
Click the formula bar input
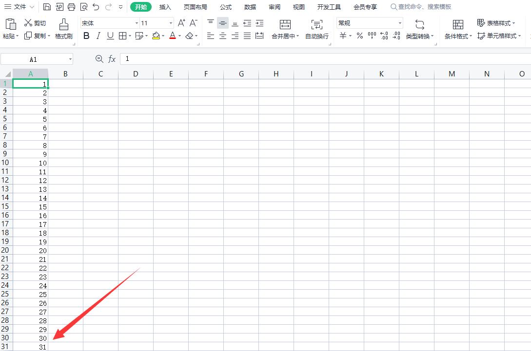(x=325, y=59)
